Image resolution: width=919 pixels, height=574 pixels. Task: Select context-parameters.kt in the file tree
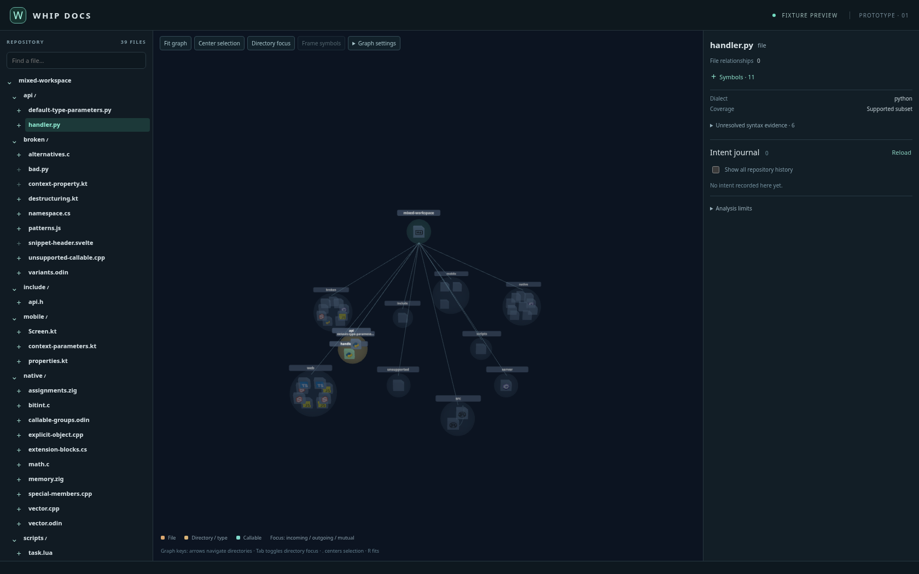[x=62, y=346]
